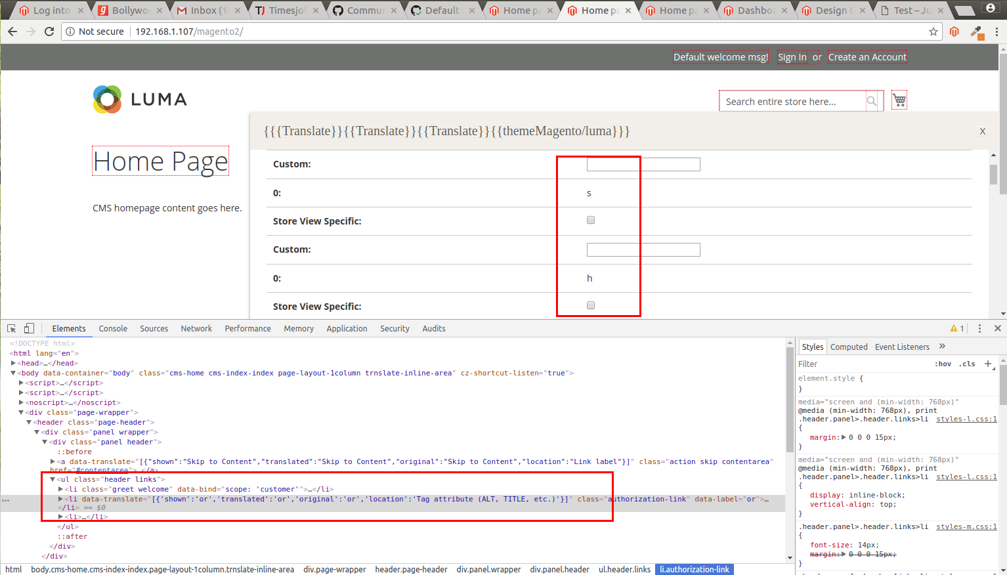Close the Test – Ju browser tab

pyautogui.click(x=940, y=11)
